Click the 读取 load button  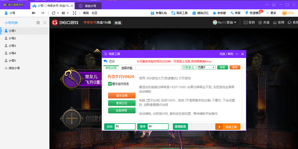222,67
